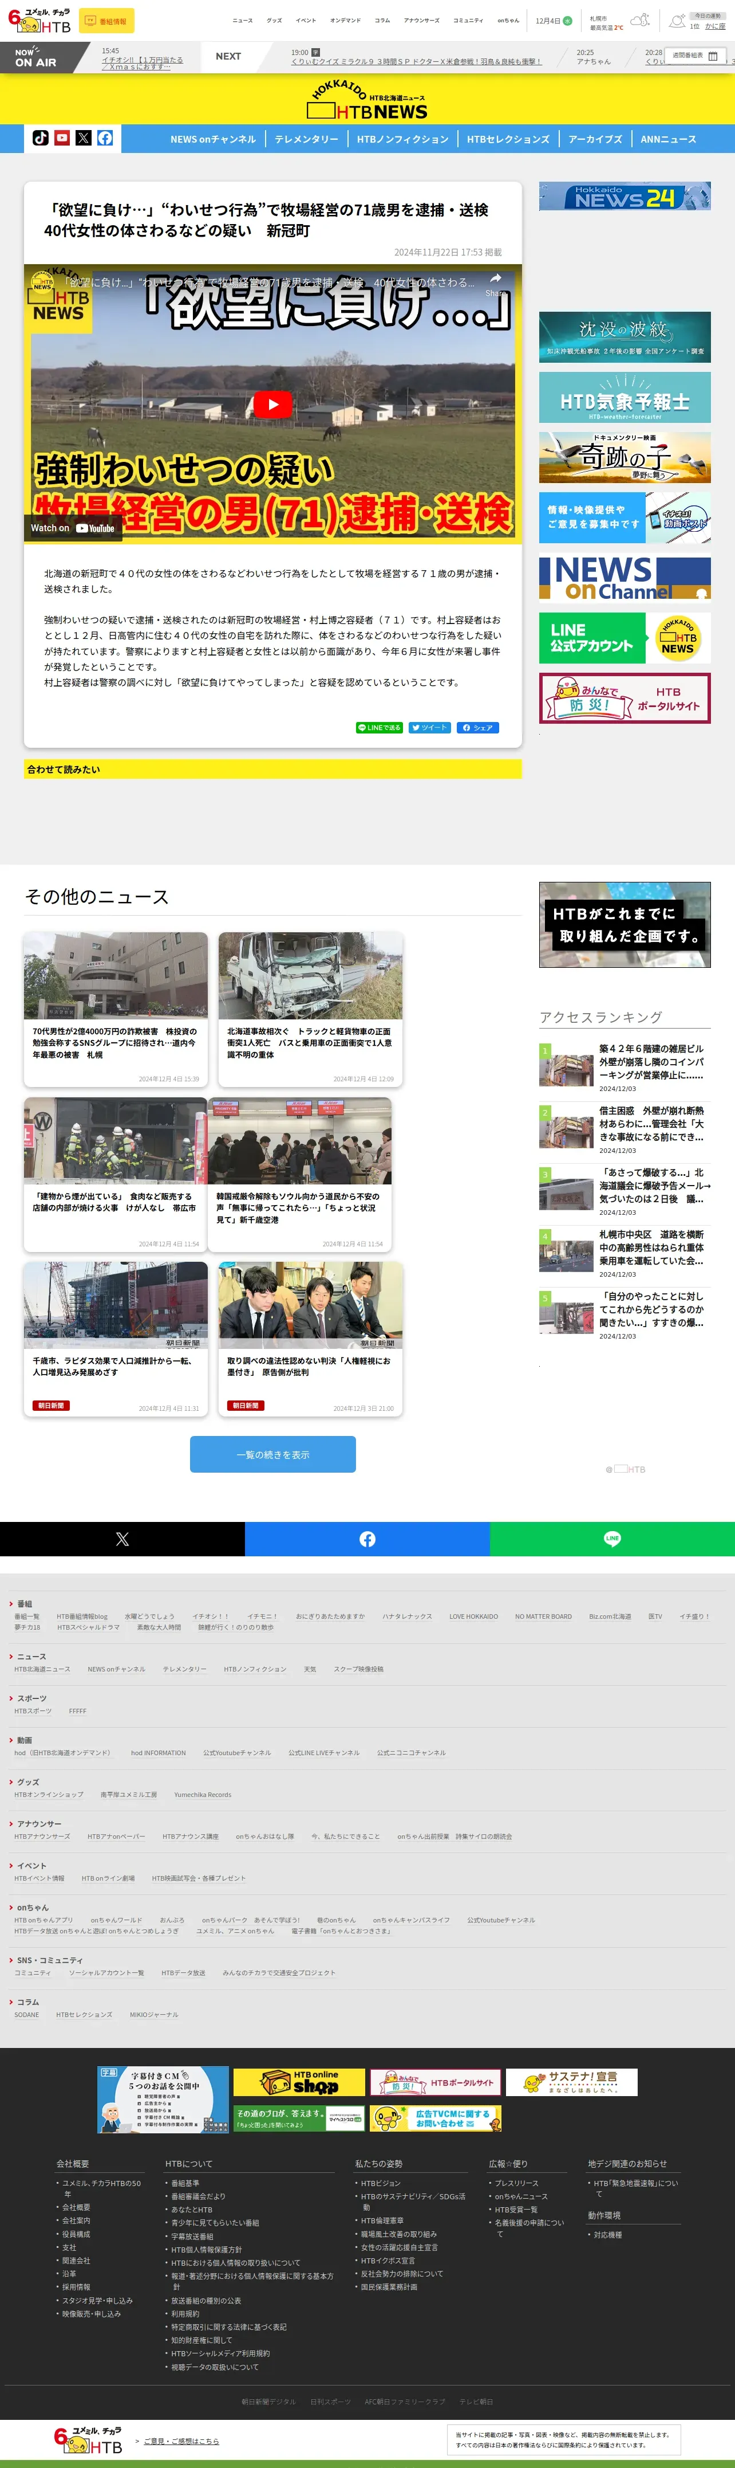Click the HOKKAIDO HTB NEWS logo banner
735x2468 pixels.
click(369, 101)
